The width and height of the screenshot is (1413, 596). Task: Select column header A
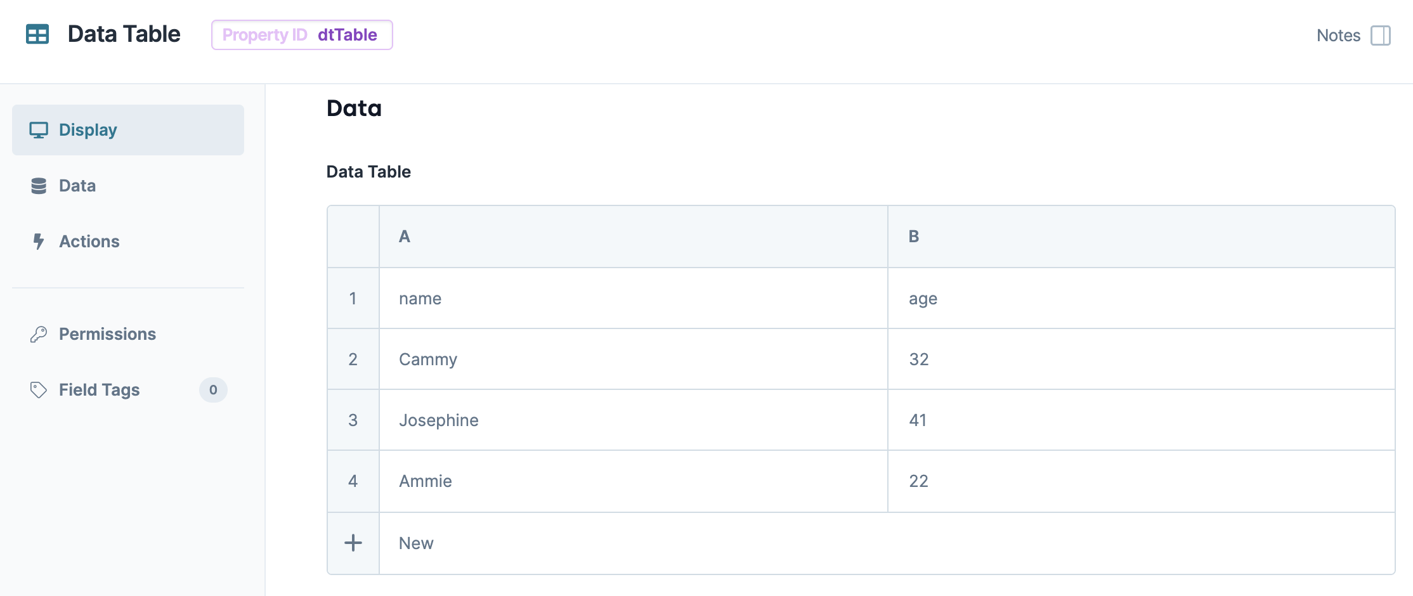point(633,236)
